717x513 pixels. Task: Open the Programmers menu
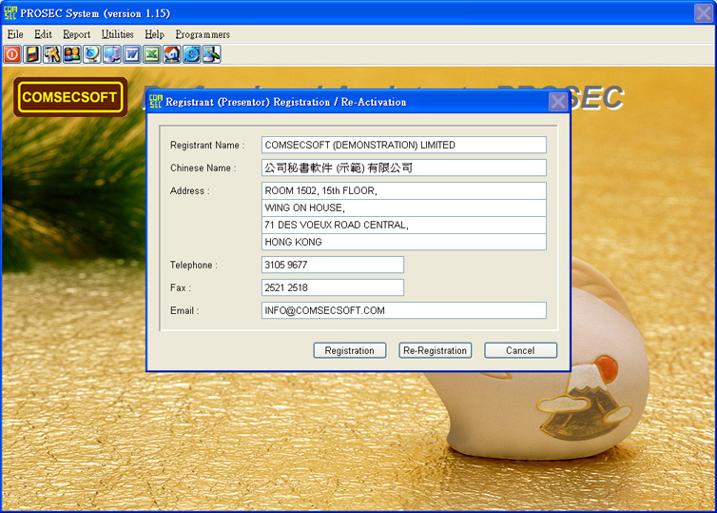(203, 34)
